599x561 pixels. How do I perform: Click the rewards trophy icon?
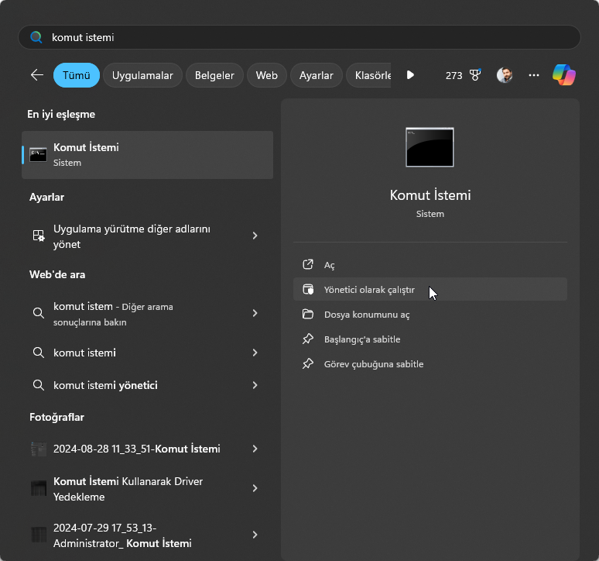pos(475,75)
